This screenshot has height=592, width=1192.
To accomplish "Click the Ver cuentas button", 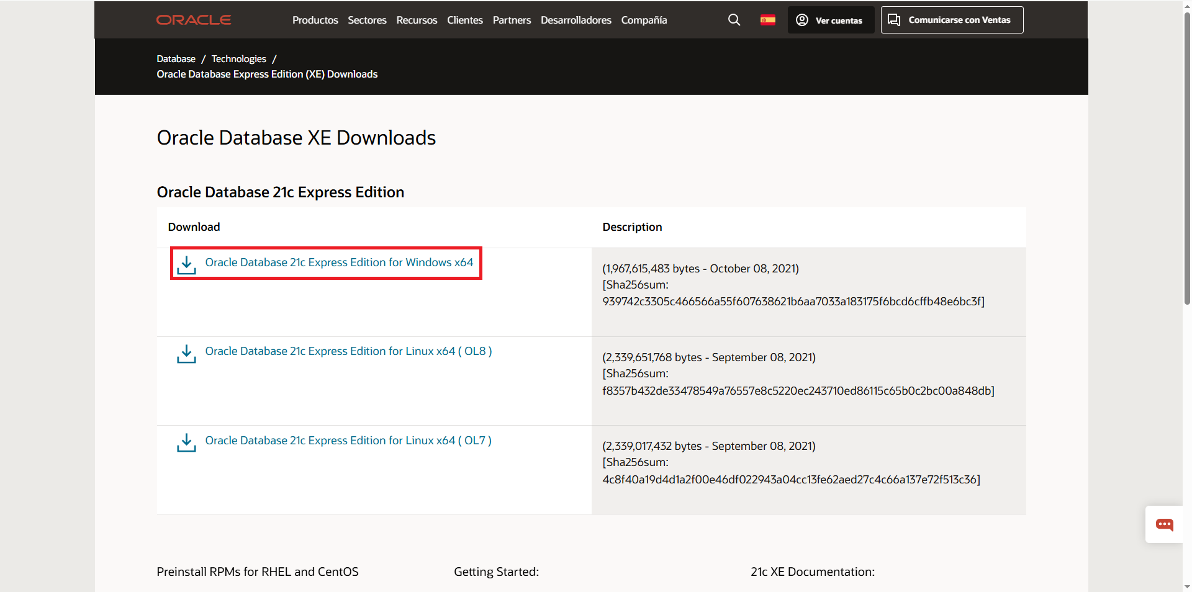I will (831, 20).
